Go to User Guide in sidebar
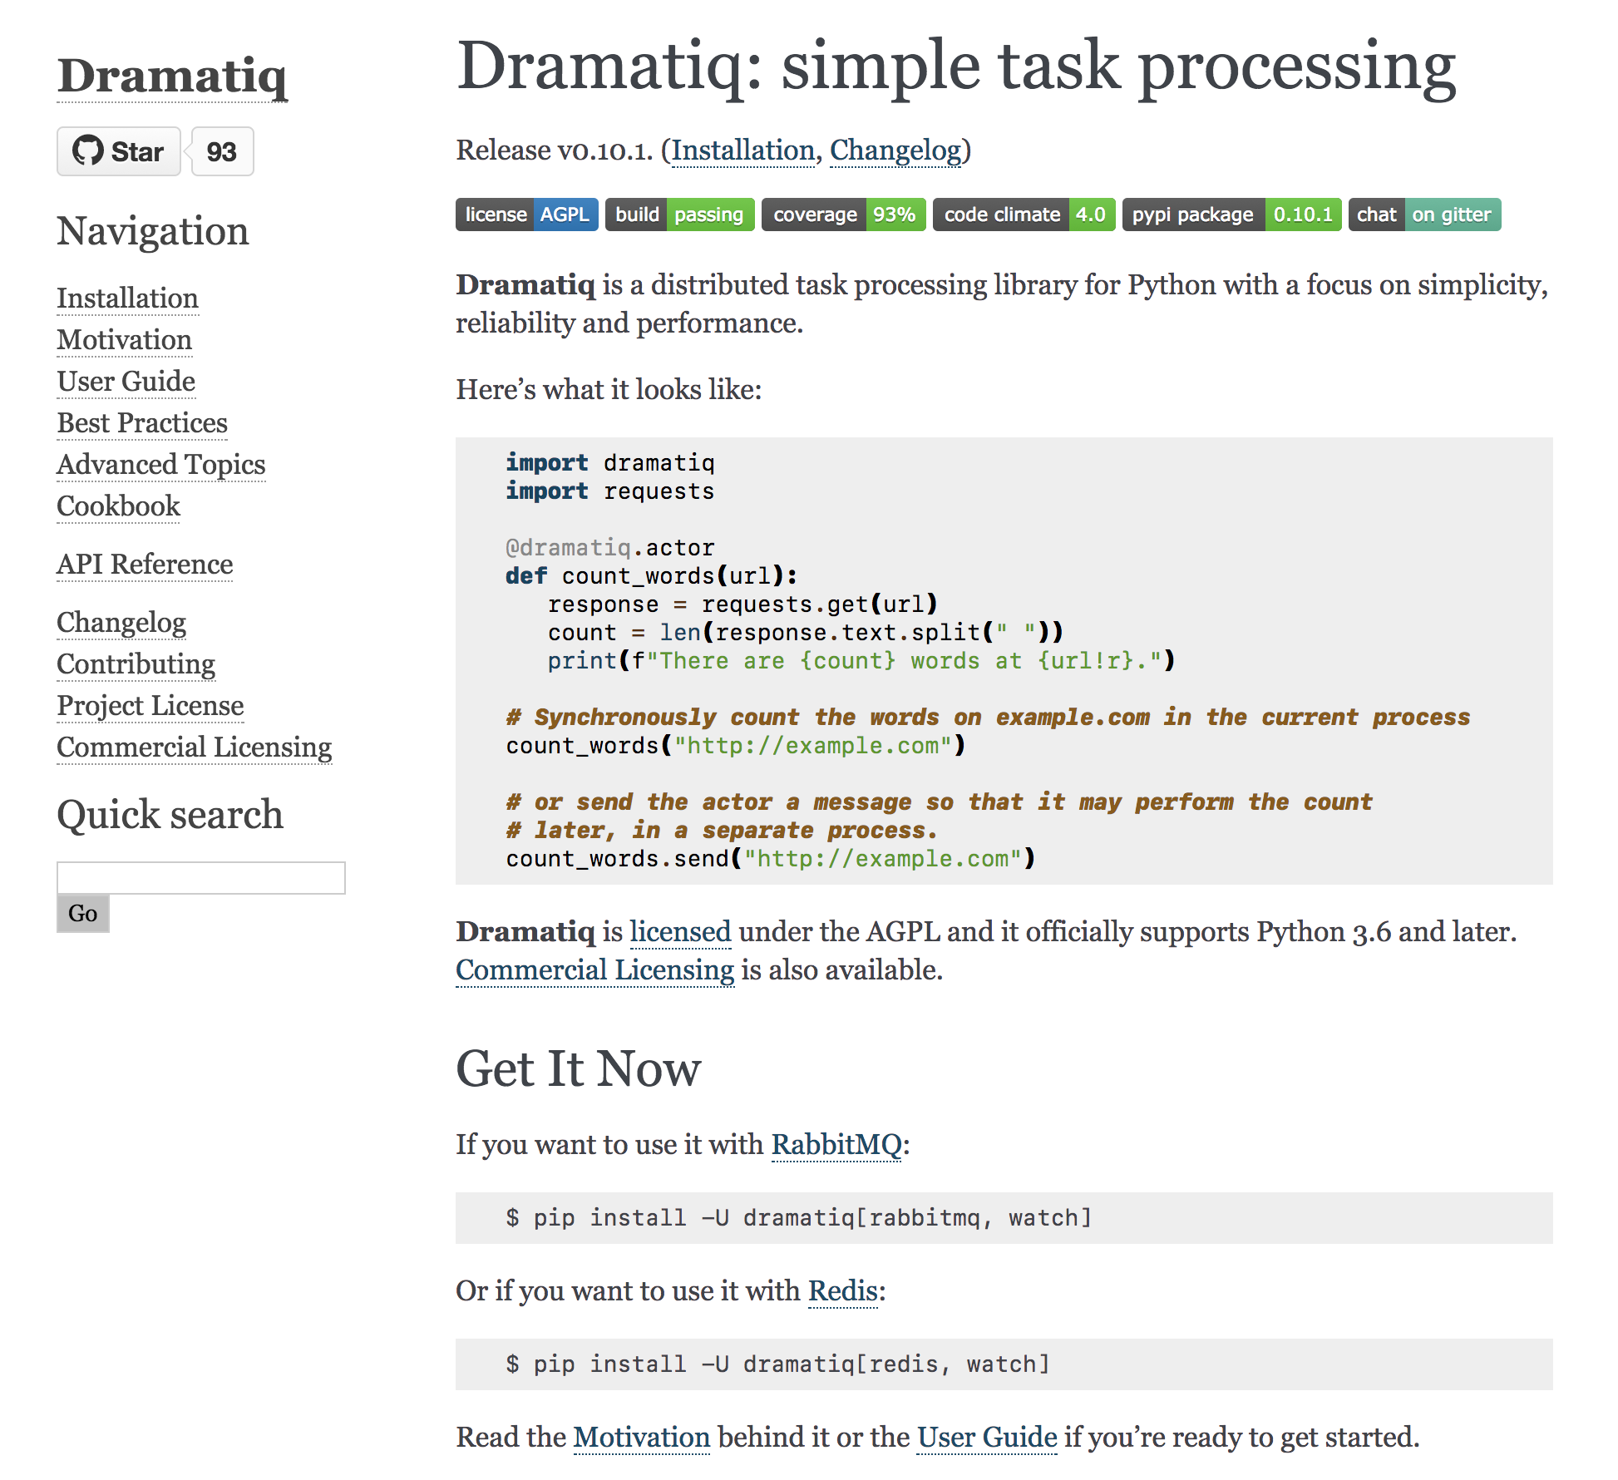The width and height of the screenshot is (1618, 1480). 126,382
